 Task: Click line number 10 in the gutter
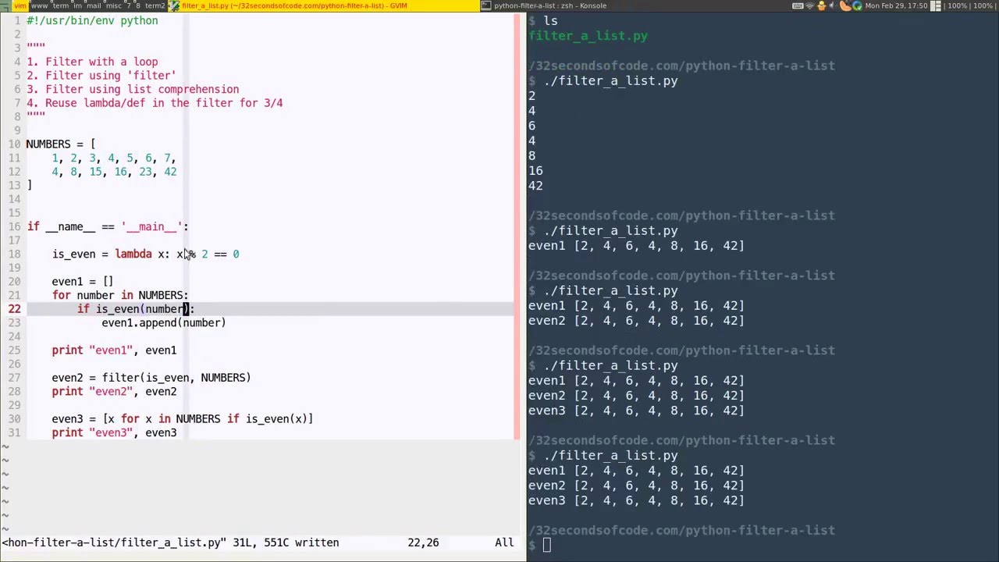click(x=15, y=144)
